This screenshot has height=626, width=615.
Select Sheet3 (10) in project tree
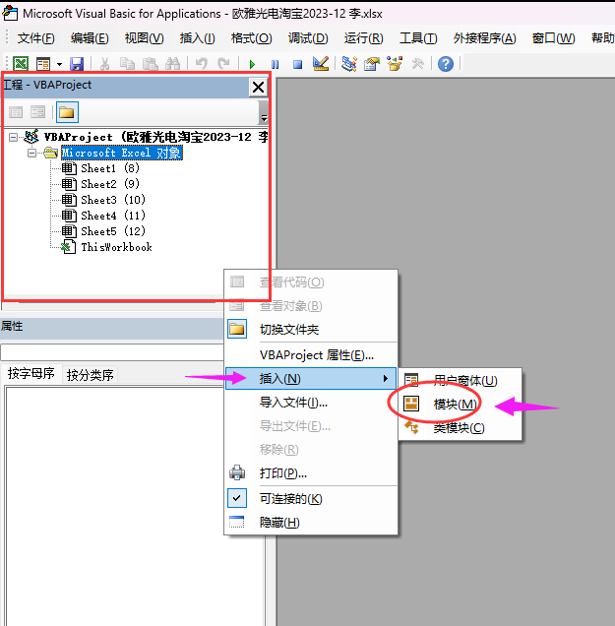point(113,200)
